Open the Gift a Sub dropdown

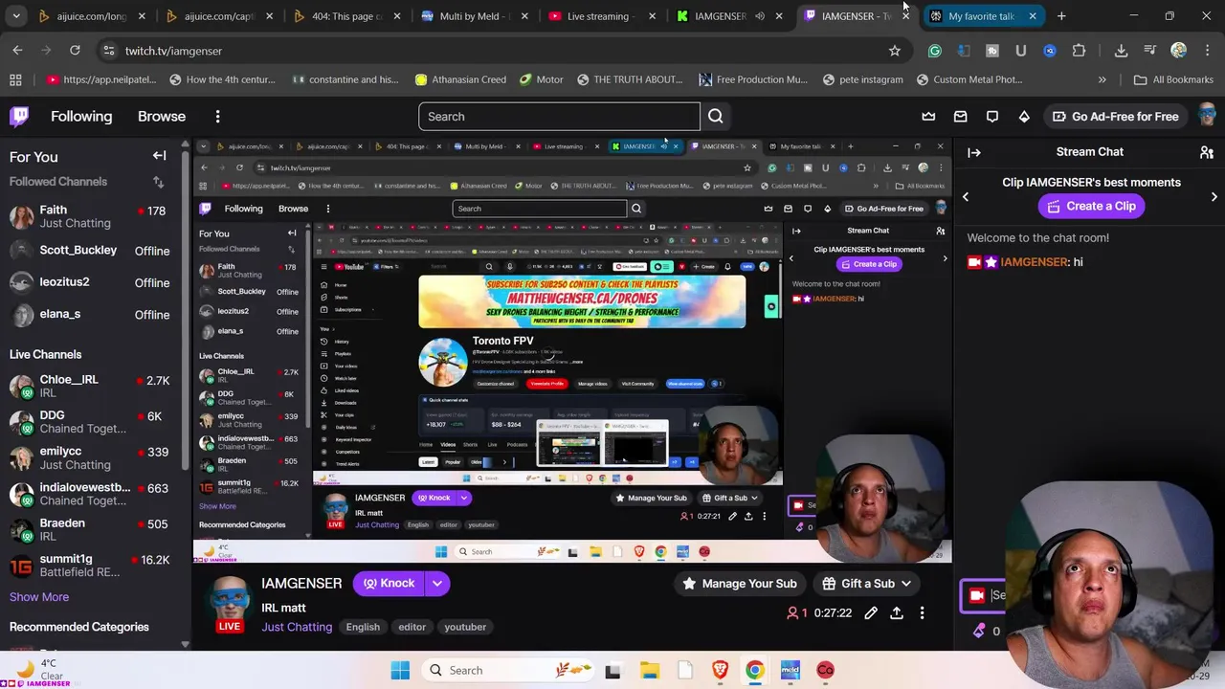[x=868, y=583]
